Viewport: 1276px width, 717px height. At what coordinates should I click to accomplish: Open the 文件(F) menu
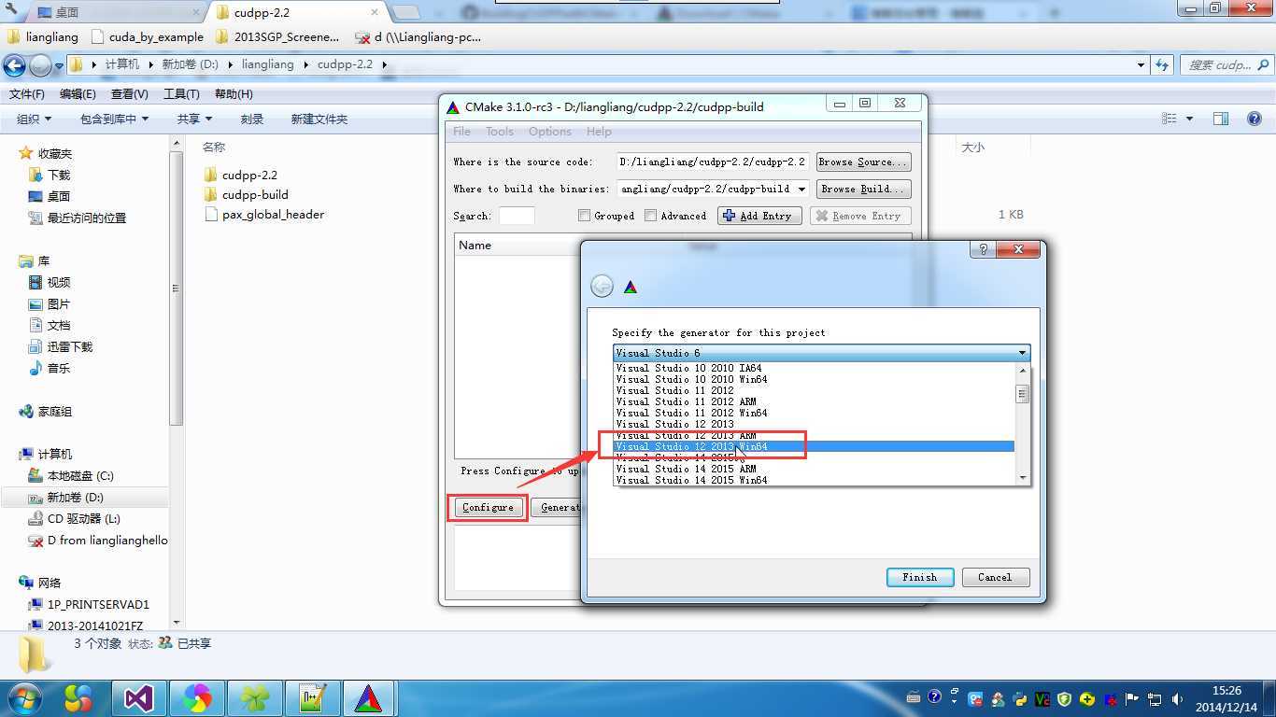[x=27, y=93]
